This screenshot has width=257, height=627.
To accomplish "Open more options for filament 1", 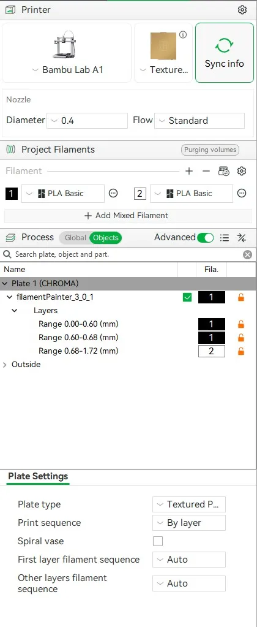I will coord(113,194).
